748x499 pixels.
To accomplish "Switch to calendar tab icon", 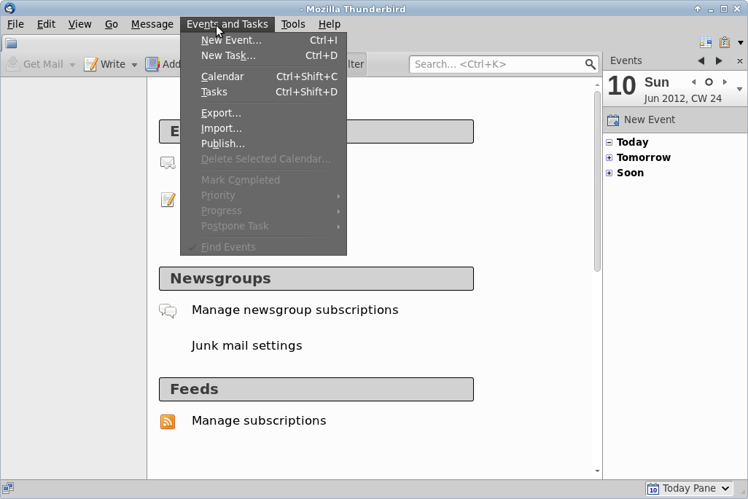I will (x=706, y=42).
